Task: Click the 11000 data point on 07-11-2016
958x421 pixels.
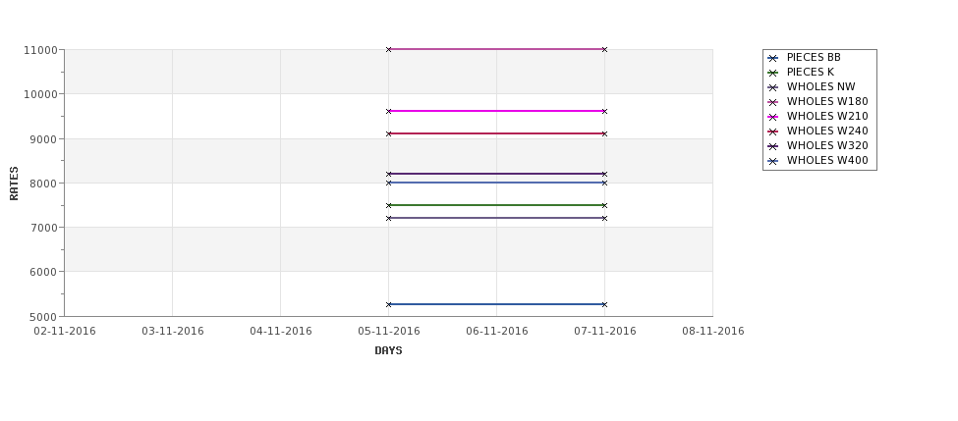Action: [605, 49]
